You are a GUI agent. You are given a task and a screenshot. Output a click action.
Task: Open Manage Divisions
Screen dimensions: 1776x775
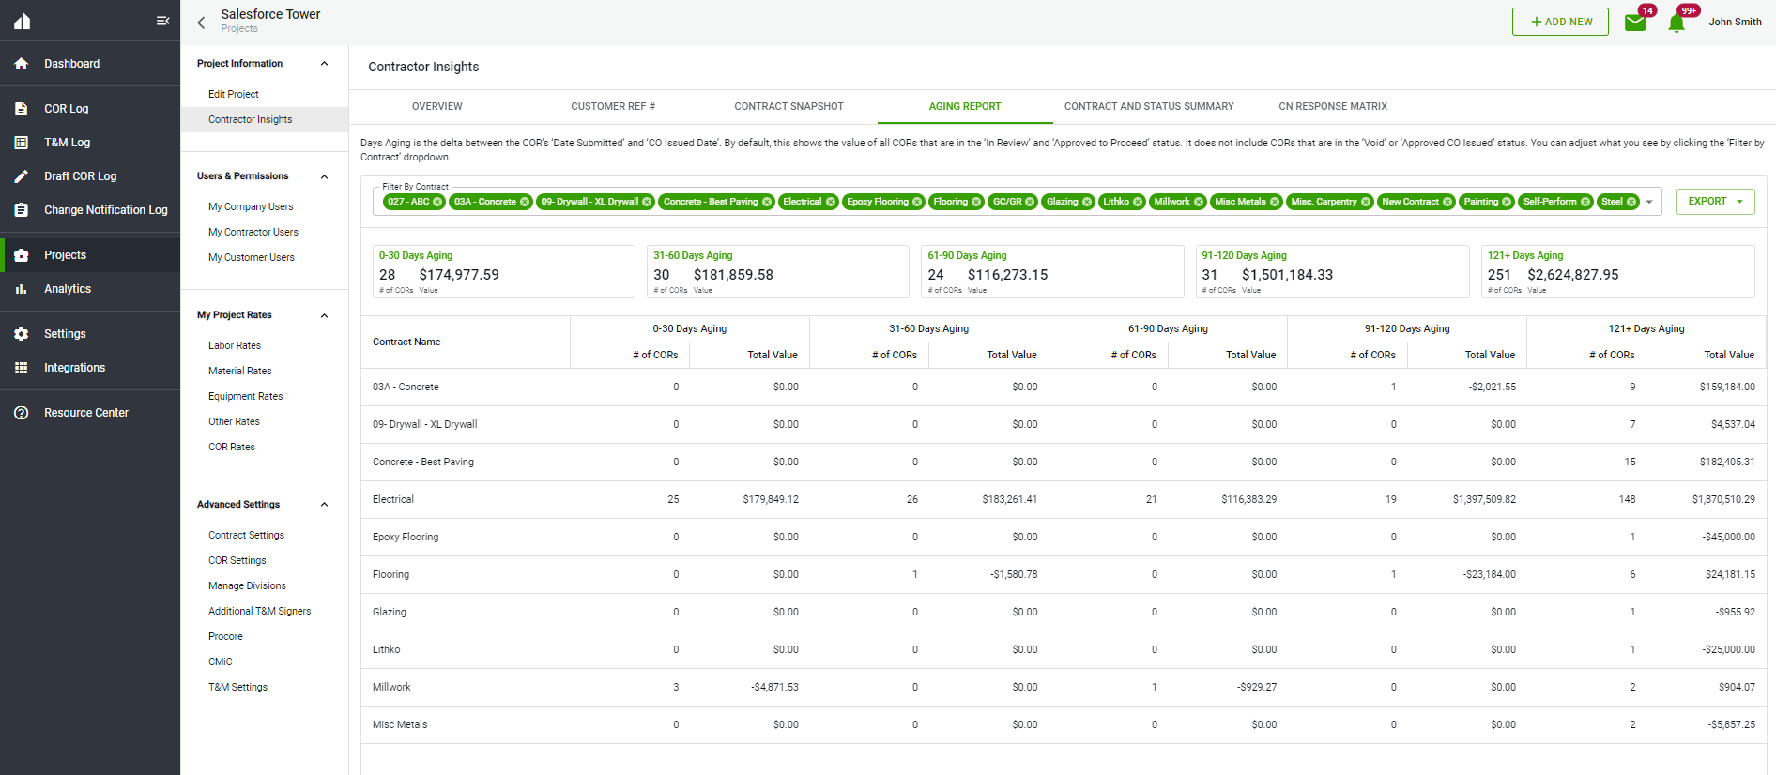click(x=248, y=585)
